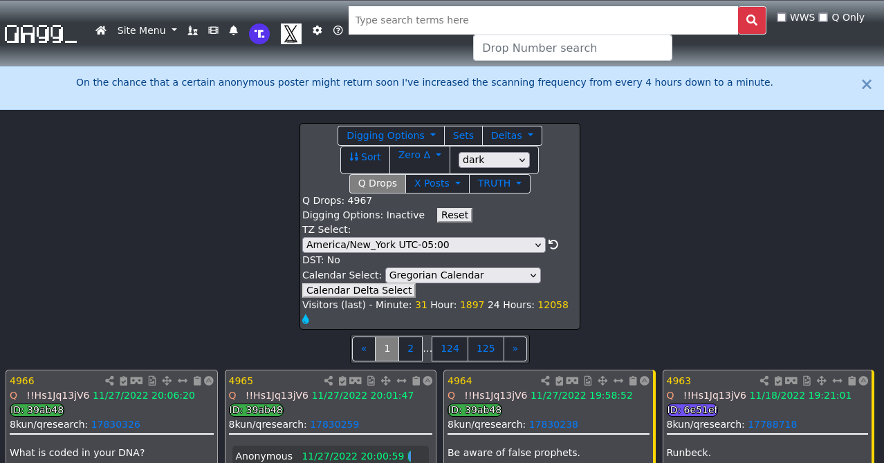Click the QAGG_ site logo
Viewport: 884px width, 463px height.
click(41, 32)
